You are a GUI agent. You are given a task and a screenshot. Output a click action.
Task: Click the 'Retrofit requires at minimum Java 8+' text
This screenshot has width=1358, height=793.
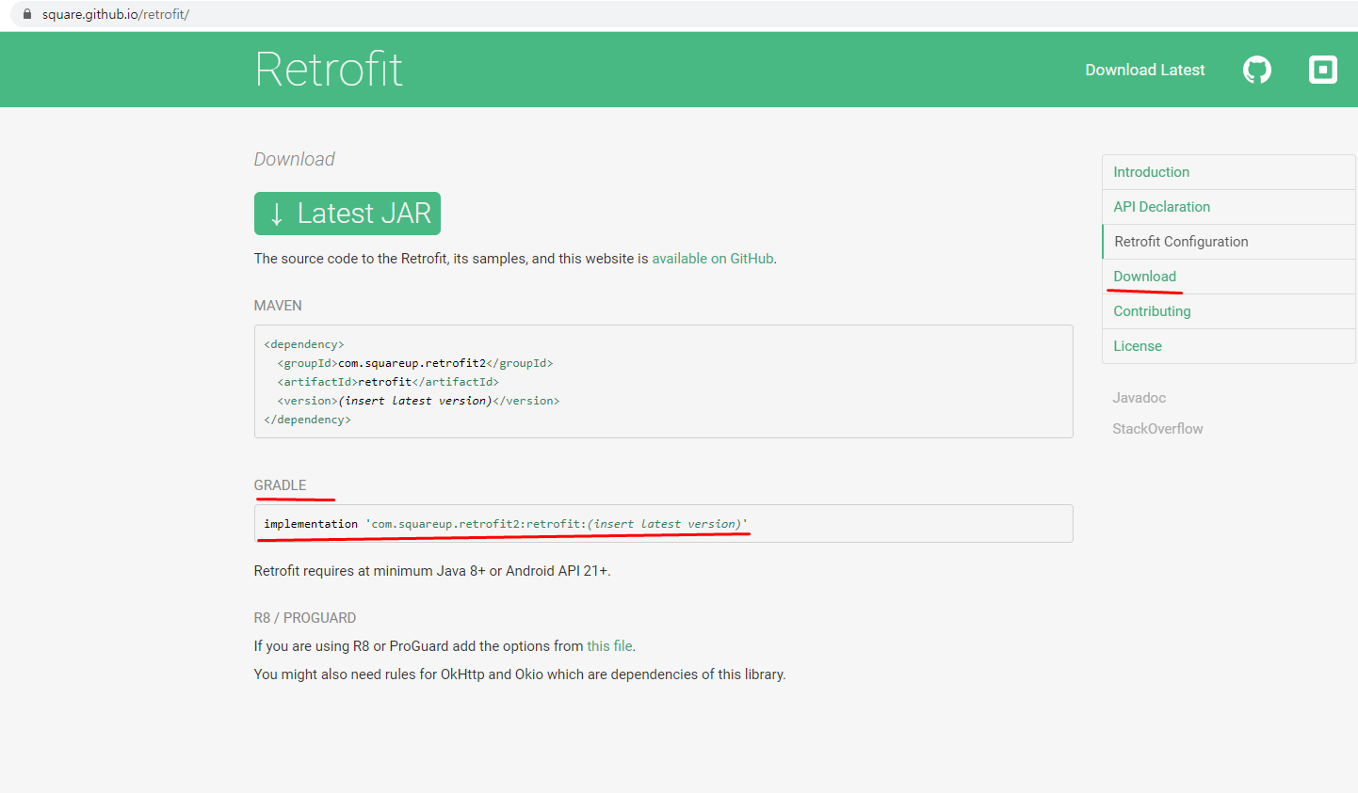coord(432,571)
